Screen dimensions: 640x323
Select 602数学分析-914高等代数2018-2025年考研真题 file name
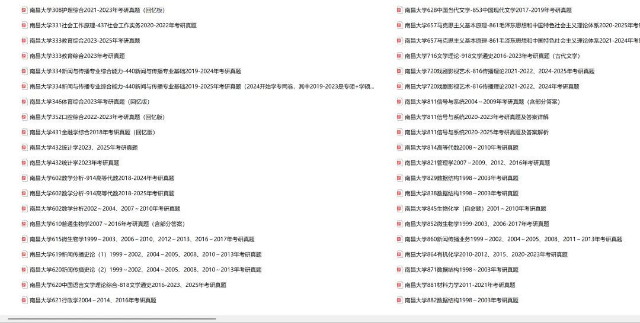[x=102, y=193]
